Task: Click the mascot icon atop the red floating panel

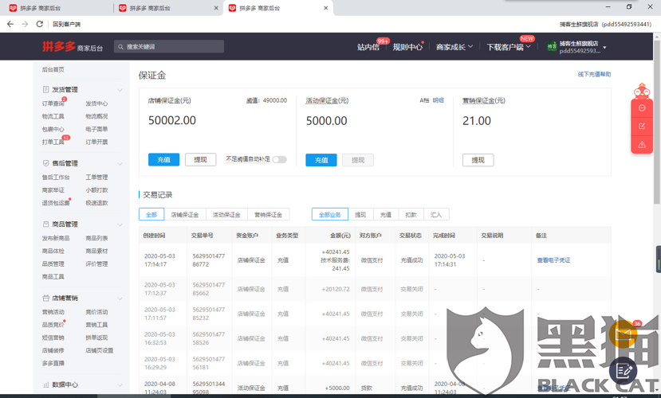Action: pyautogui.click(x=642, y=91)
